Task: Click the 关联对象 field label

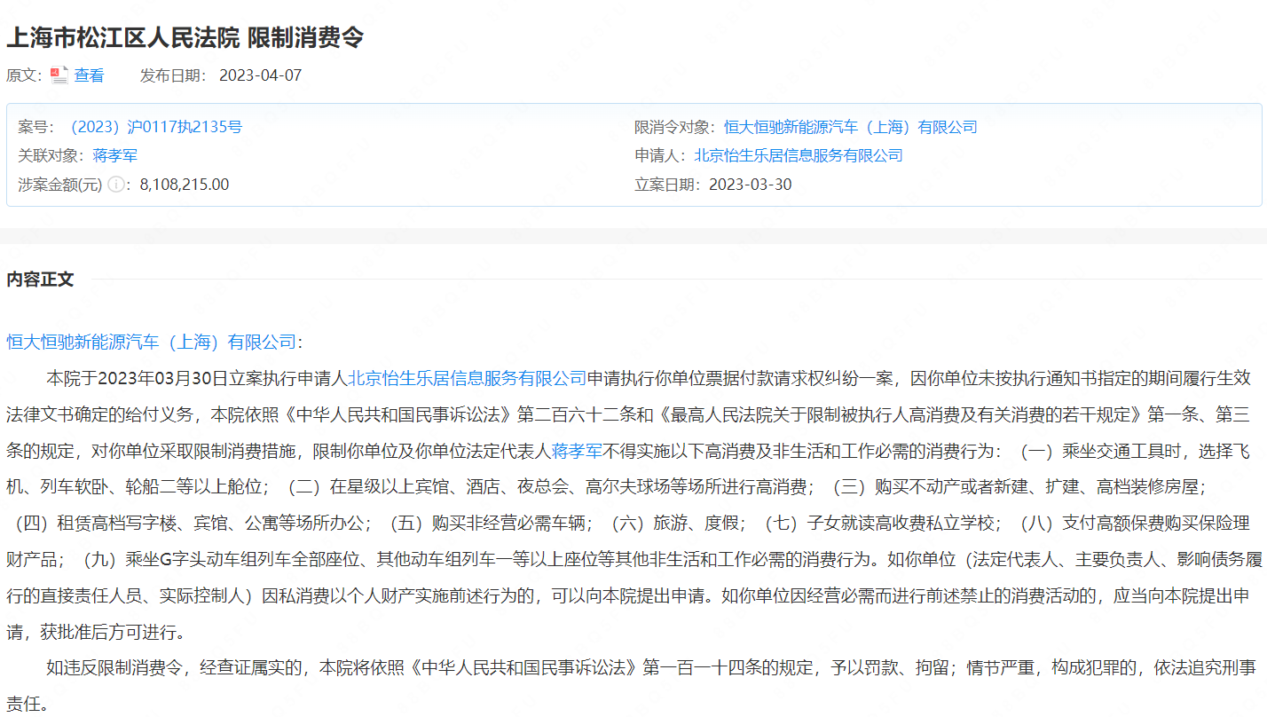Action: click(x=47, y=155)
